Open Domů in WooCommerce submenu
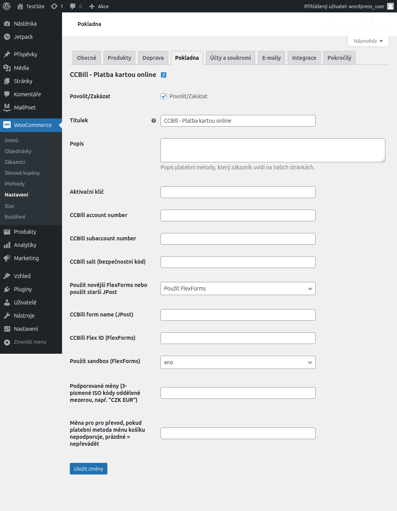This screenshot has height=511, width=397. (x=12, y=140)
